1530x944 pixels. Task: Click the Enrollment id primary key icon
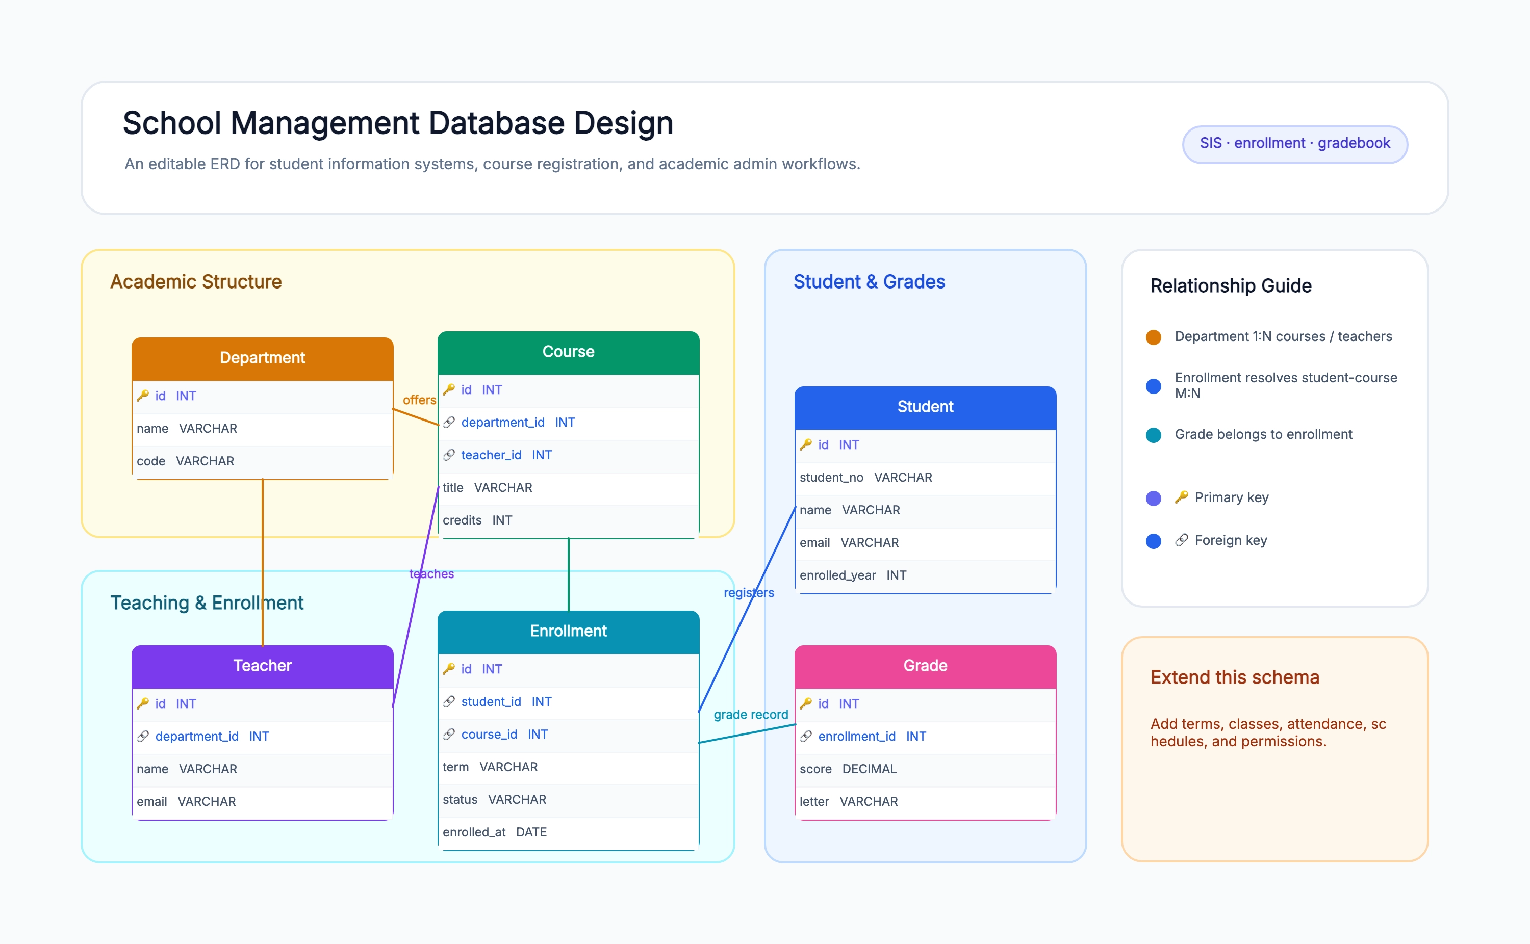pos(449,669)
